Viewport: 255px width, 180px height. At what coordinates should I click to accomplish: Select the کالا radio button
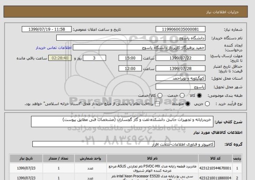(199, 96)
